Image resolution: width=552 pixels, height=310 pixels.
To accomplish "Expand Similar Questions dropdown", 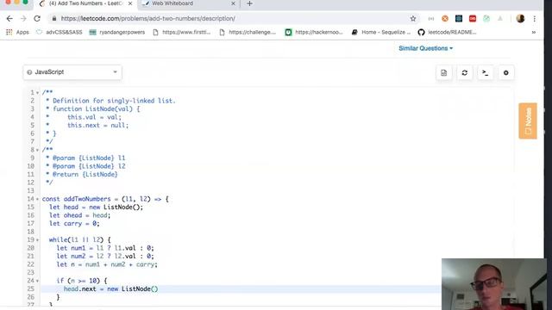I will (425, 48).
